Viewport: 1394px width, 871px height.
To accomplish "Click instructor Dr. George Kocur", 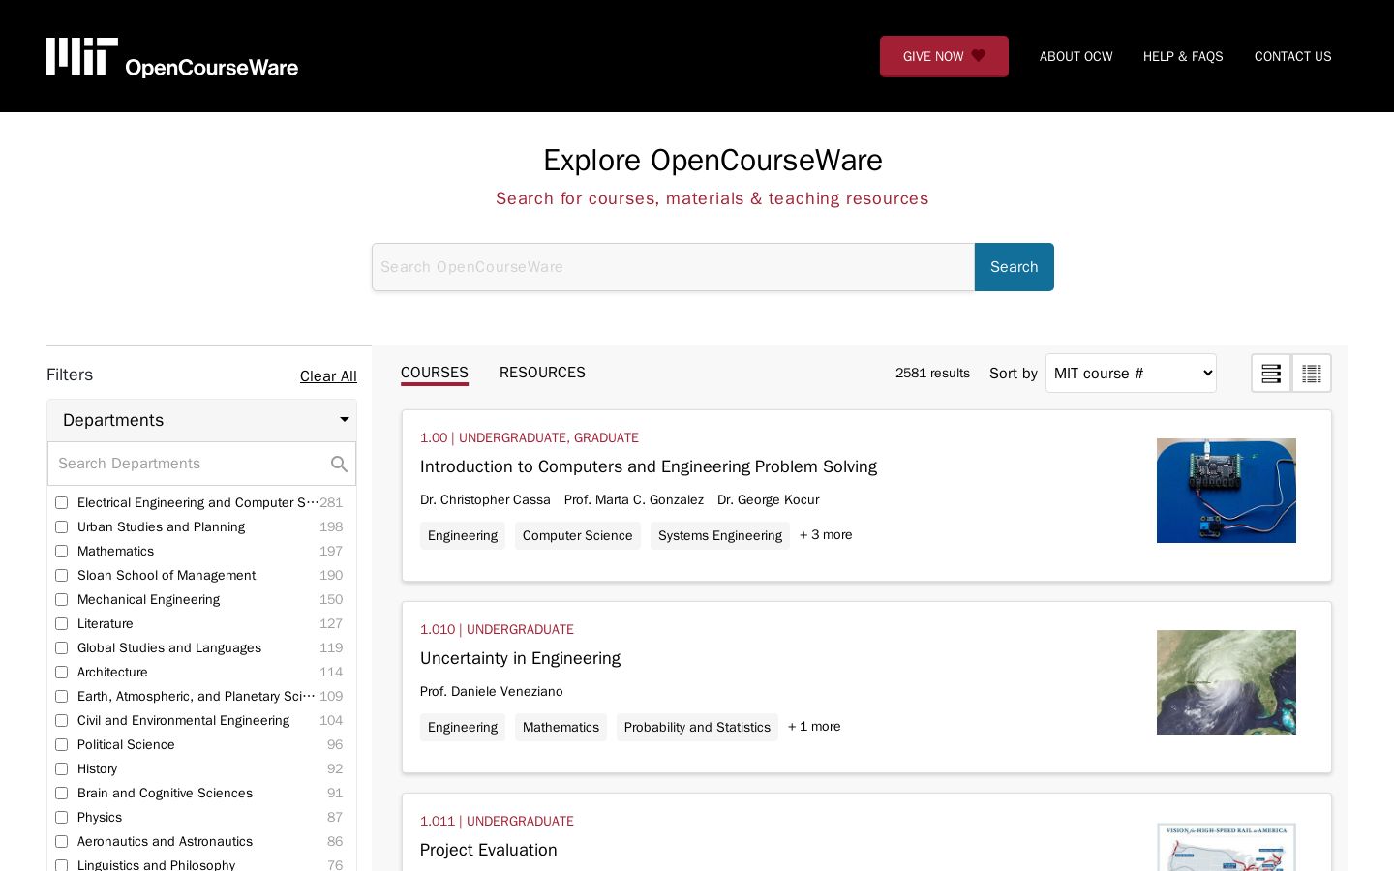I will pyautogui.click(x=769, y=499).
